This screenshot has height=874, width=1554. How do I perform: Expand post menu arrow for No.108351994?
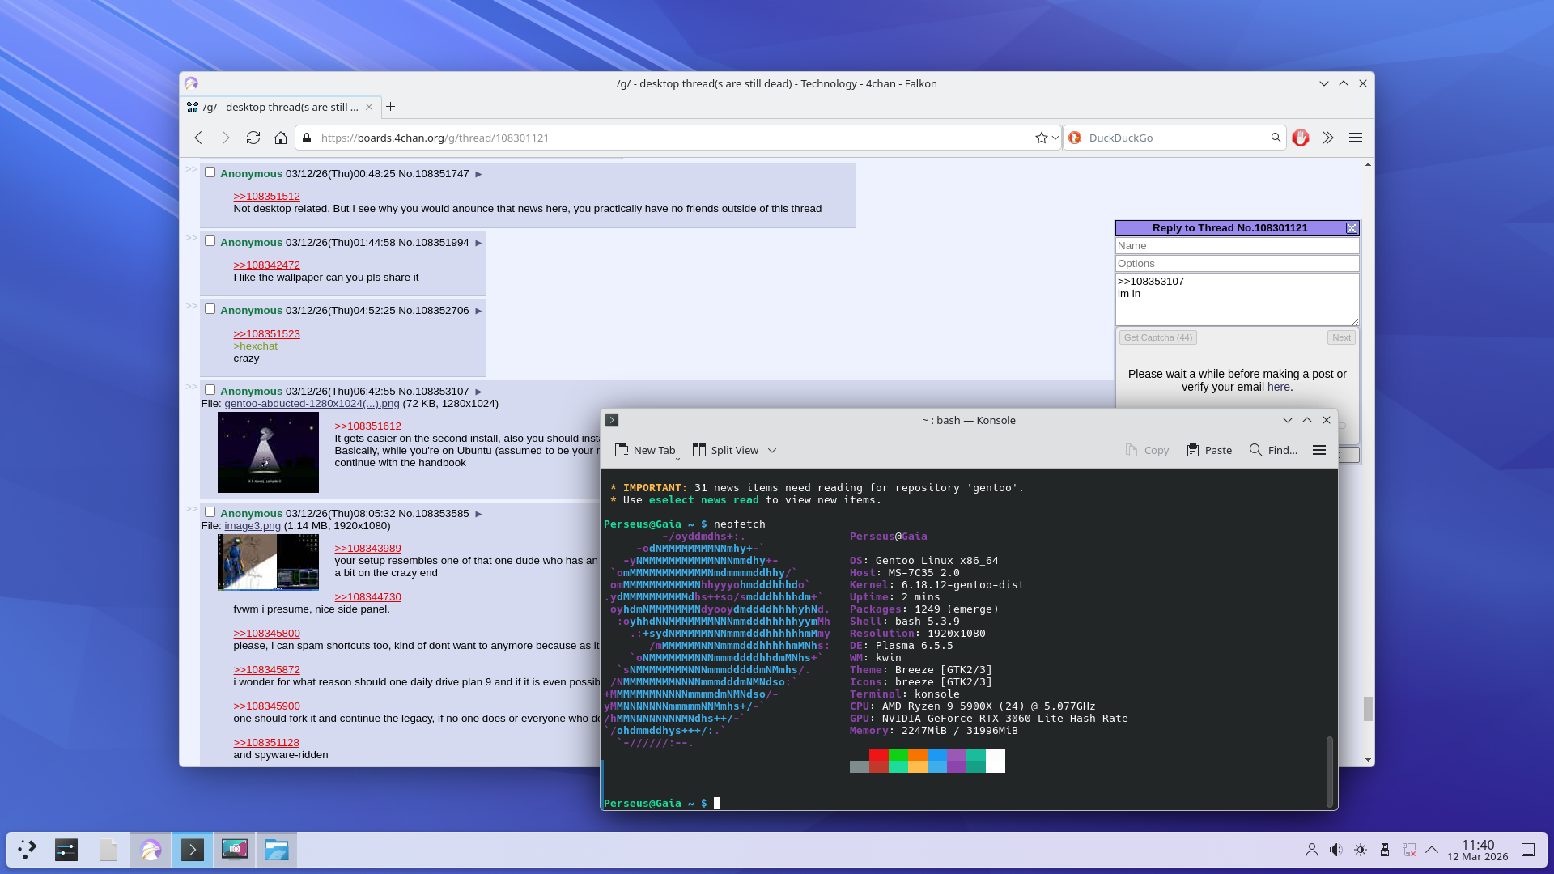click(x=478, y=243)
